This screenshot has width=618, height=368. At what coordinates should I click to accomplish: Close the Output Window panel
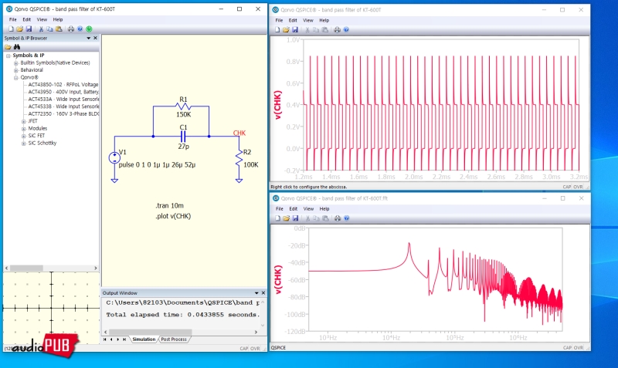point(263,293)
